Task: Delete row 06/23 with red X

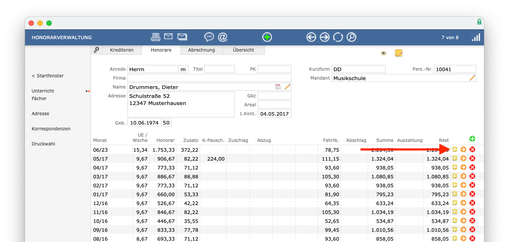Action: (472, 149)
